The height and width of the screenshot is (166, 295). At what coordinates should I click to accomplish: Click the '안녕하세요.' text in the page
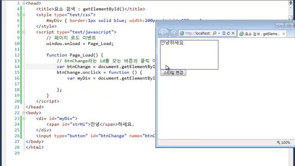click(172, 43)
